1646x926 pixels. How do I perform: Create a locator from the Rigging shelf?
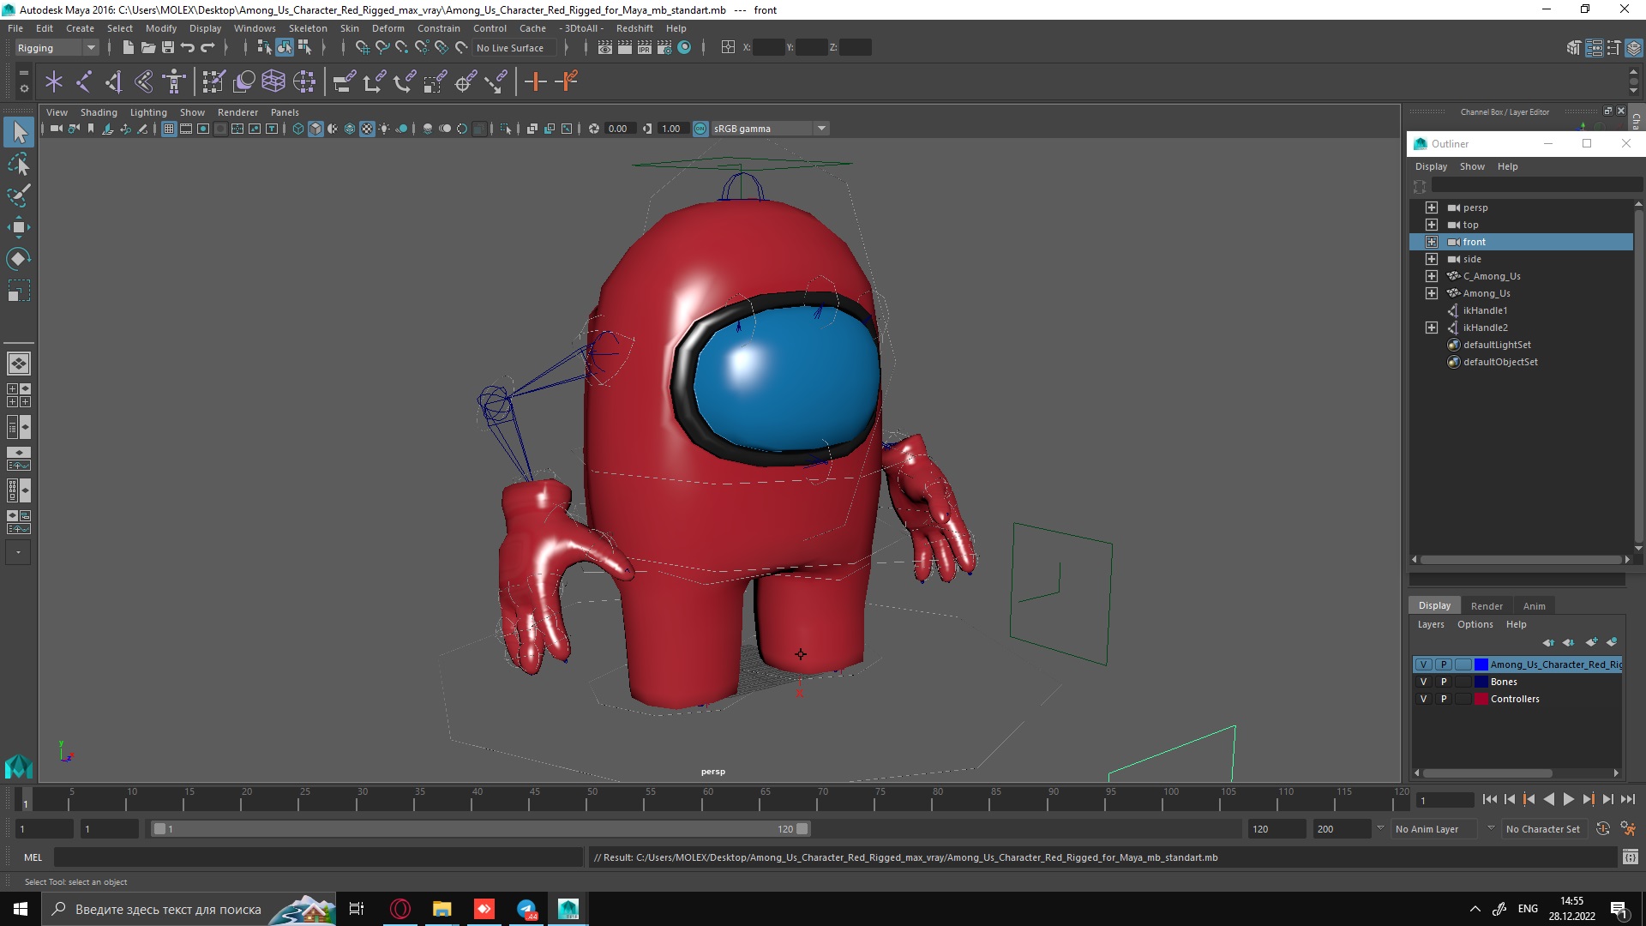click(x=54, y=82)
